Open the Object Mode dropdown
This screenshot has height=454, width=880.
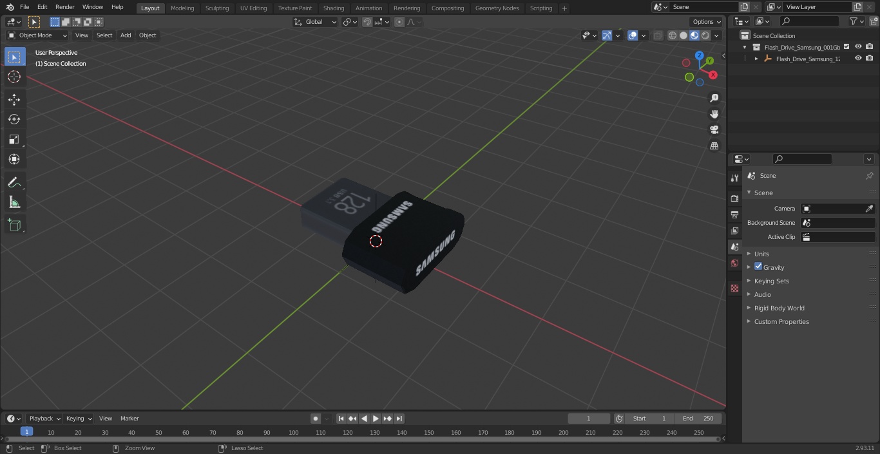click(37, 35)
